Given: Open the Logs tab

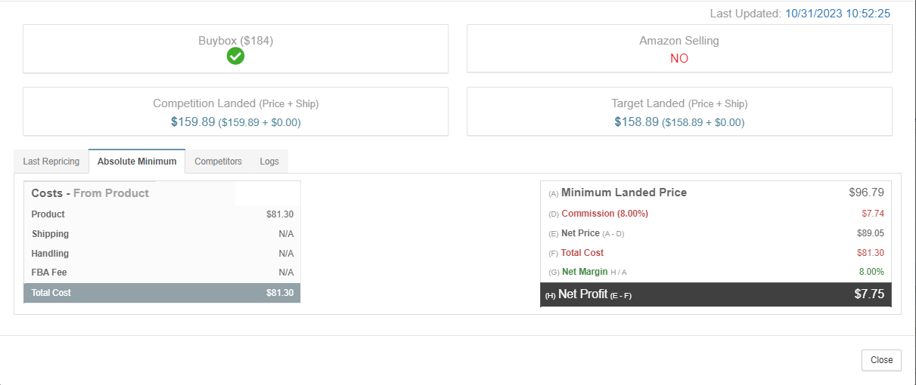Looking at the screenshot, I should (x=269, y=162).
